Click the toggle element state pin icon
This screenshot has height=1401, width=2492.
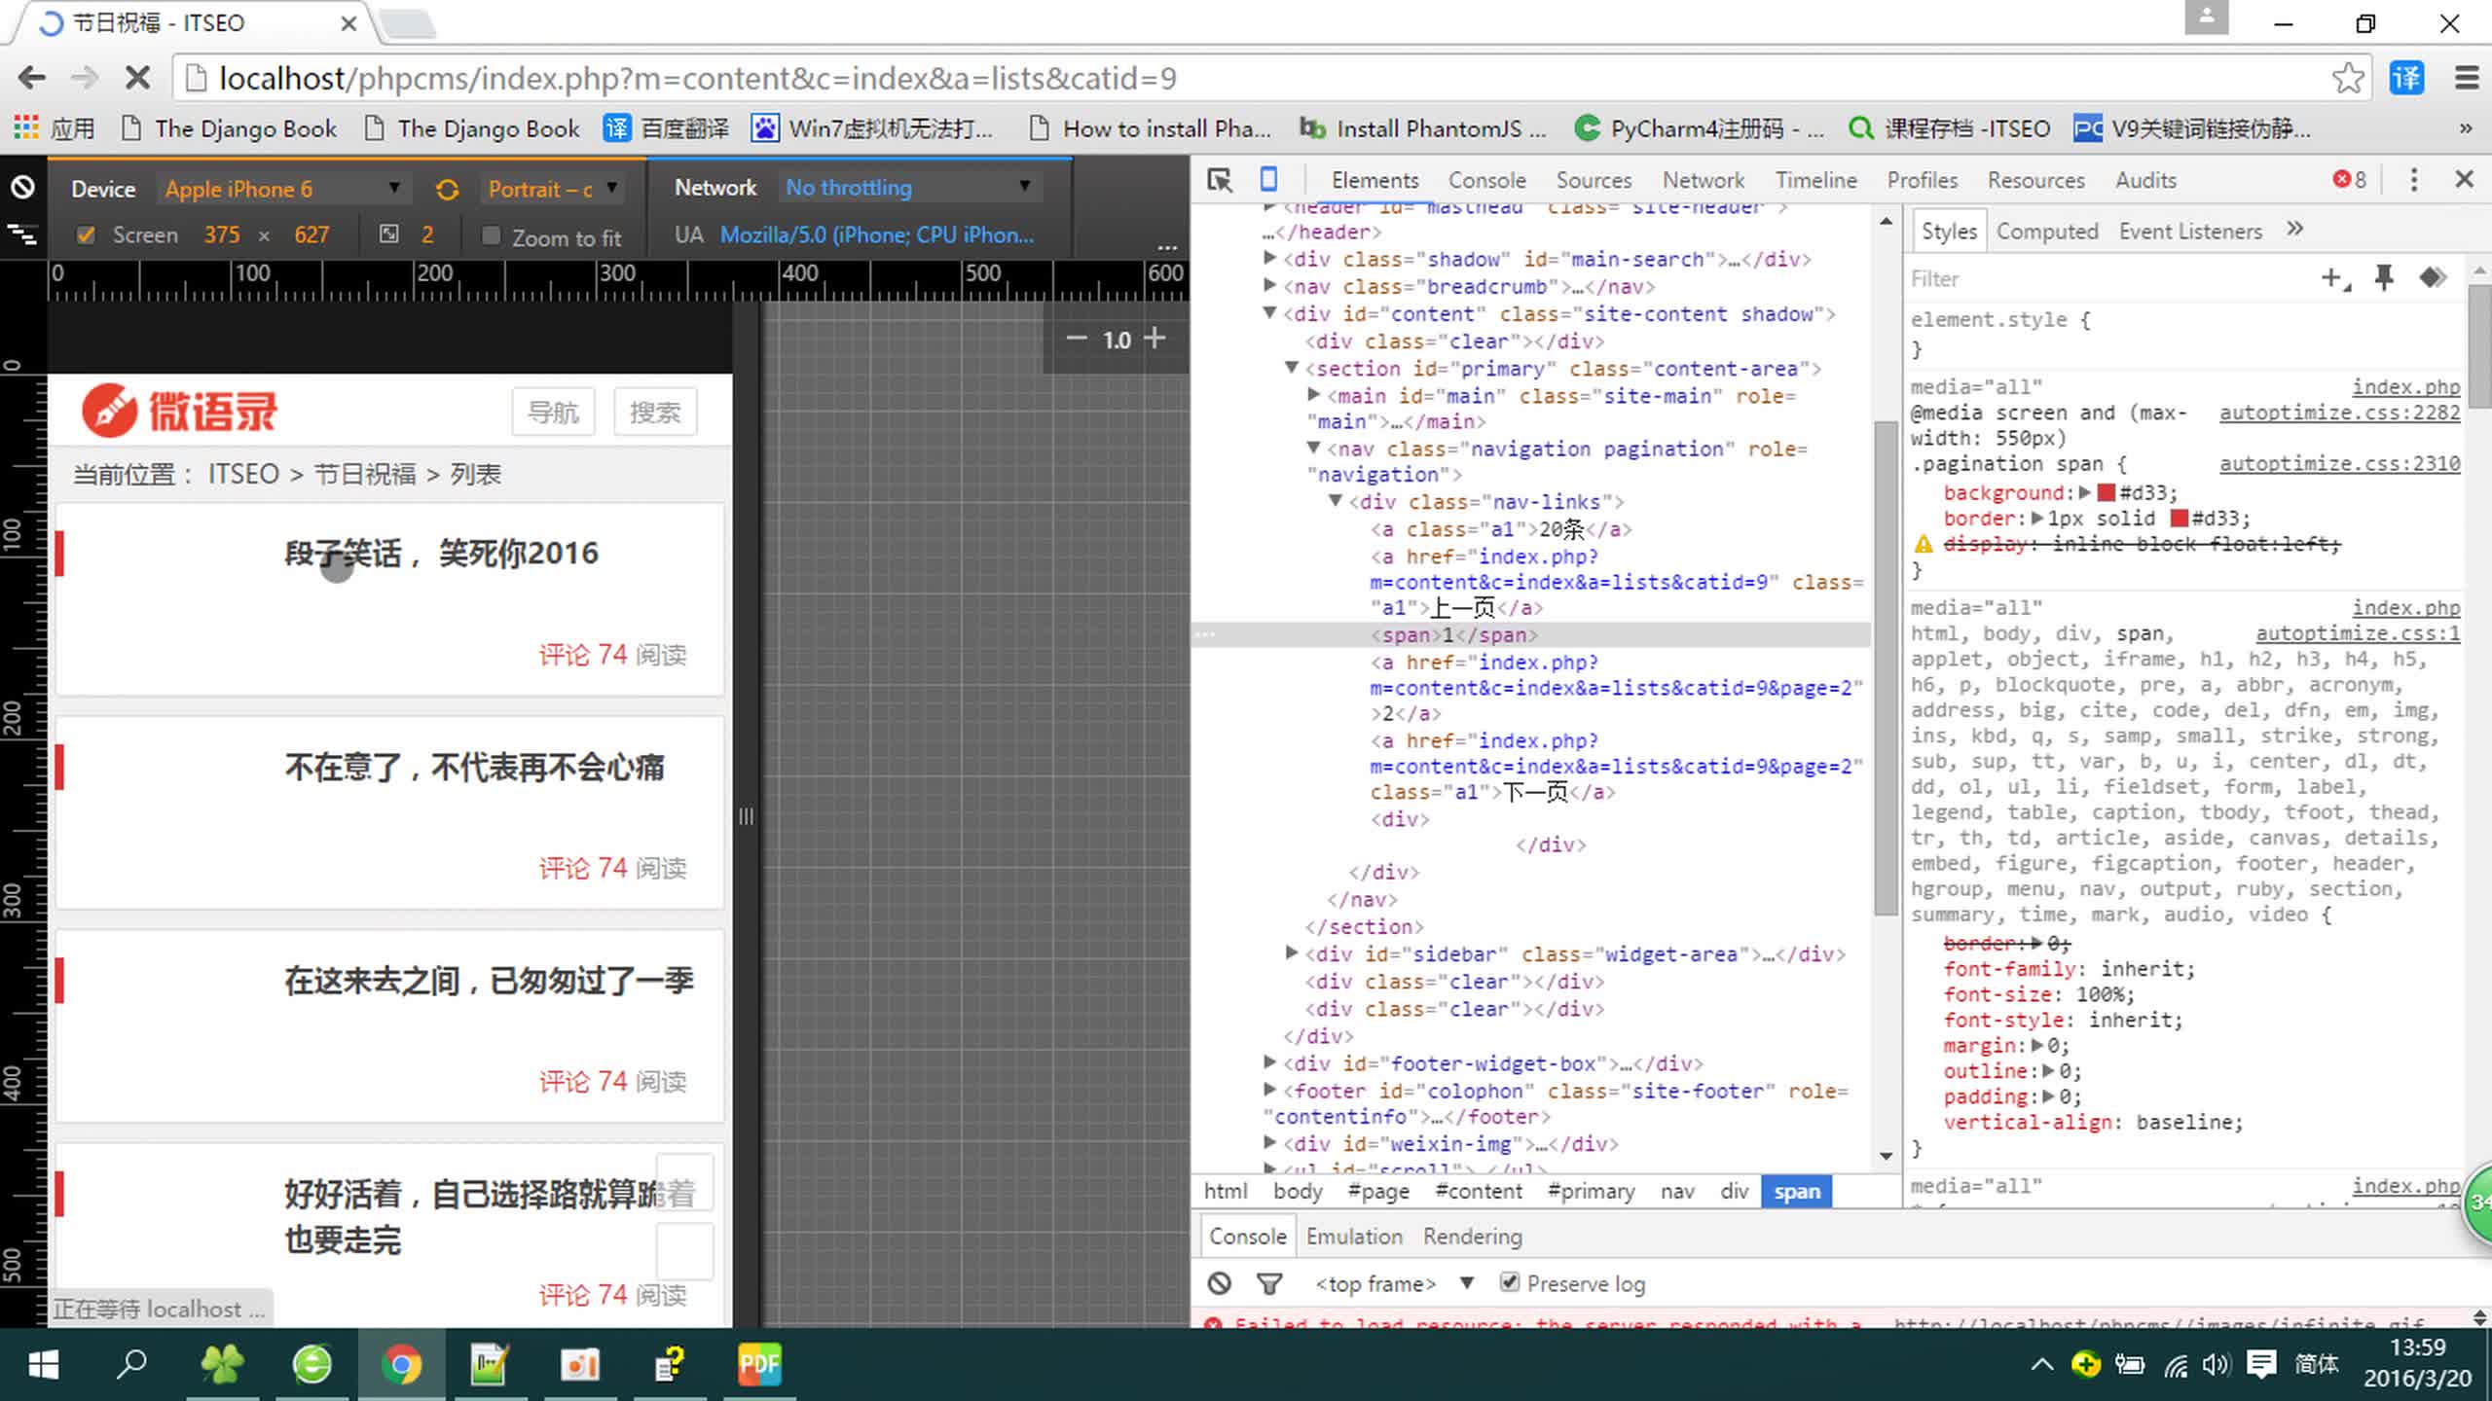click(x=2384, y=279)
